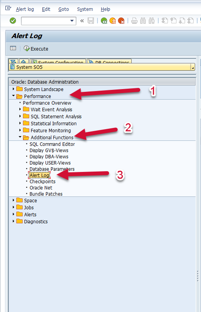Click the Print icon in the toolbar
This screenshot has width=201, height=312.
[134, 21]
